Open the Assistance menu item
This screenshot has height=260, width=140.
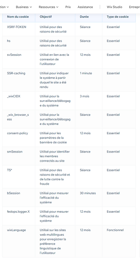[85, 7]
